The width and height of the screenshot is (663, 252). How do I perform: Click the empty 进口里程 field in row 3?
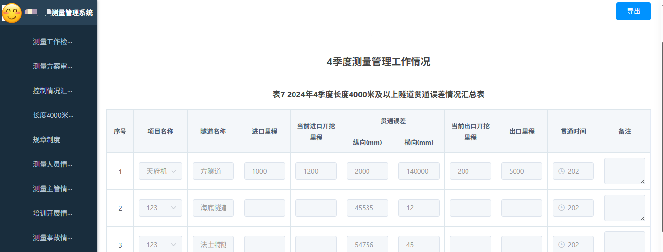(265, 244)
